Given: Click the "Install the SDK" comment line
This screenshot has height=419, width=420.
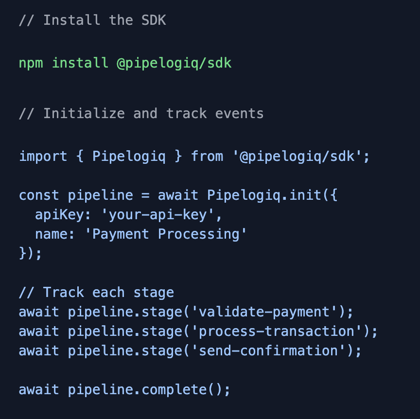Looking at the screenshot, I should pyautogui.click(x=92, y=20).
